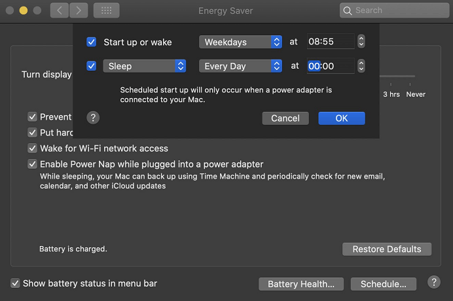The height and width of the screenshot is (301, 453).
Task: Click the stepper for 00:00 time
Action: coord(361,66)
